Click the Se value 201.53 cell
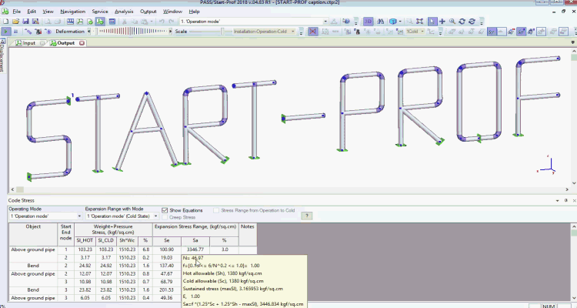The width and height of the screenshot is (577, 308). pyautogui.click(x=167, y=290)
